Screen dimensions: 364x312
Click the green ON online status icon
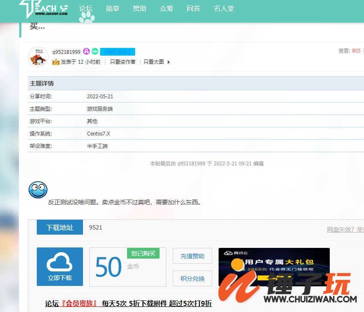pyautogui.click(x=95, y=51)
